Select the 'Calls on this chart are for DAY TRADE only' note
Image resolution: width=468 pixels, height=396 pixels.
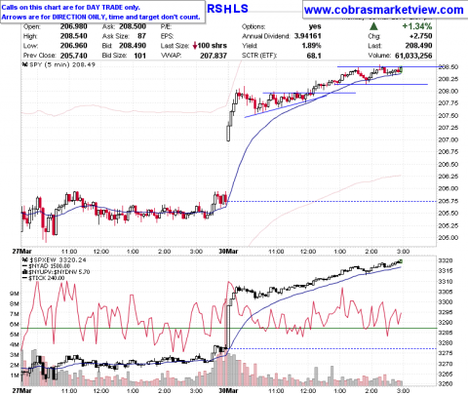70,7
